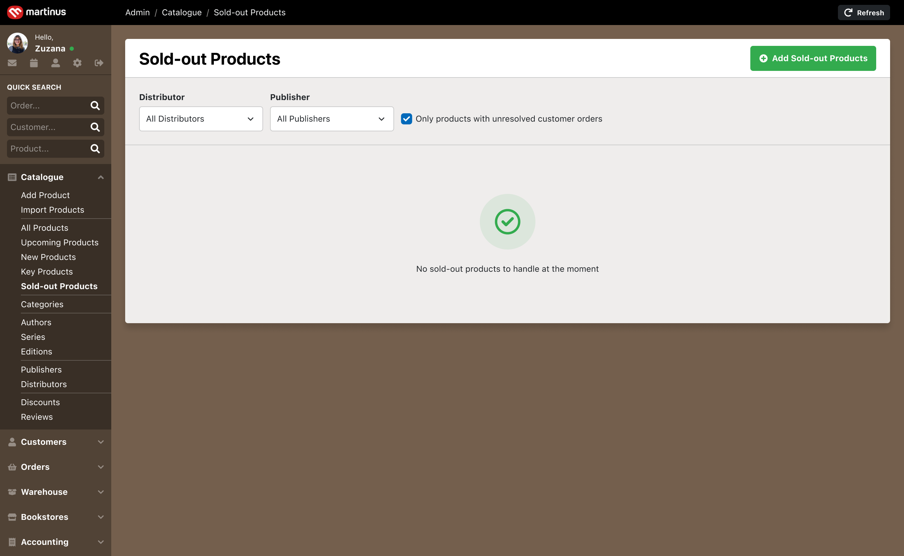This screenshot has height=556, width=904.
Task: Click the Catalogue breadcrumb link
Action: coord(182,13)
